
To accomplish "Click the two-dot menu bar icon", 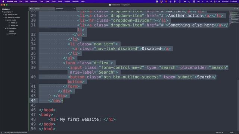I will coord(184,1).
